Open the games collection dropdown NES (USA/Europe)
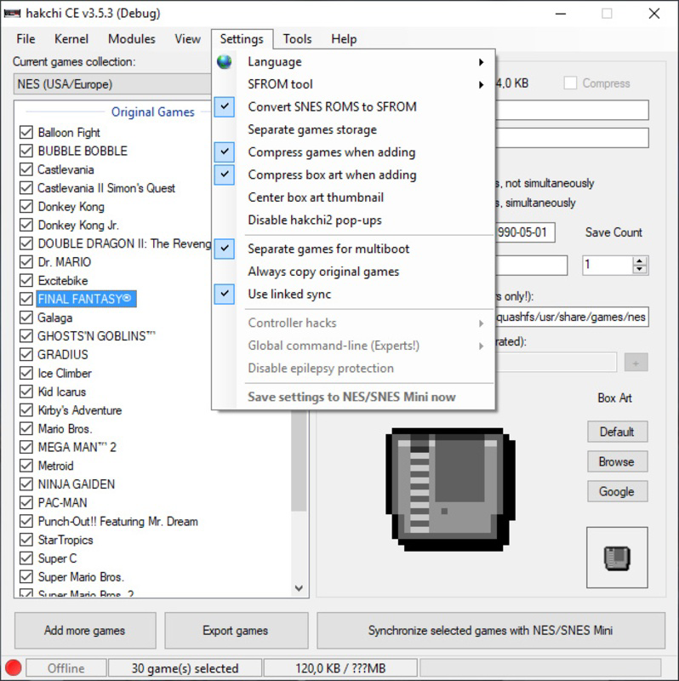Image resolution: width=679 pixels, height=681 pixels. 113,83
